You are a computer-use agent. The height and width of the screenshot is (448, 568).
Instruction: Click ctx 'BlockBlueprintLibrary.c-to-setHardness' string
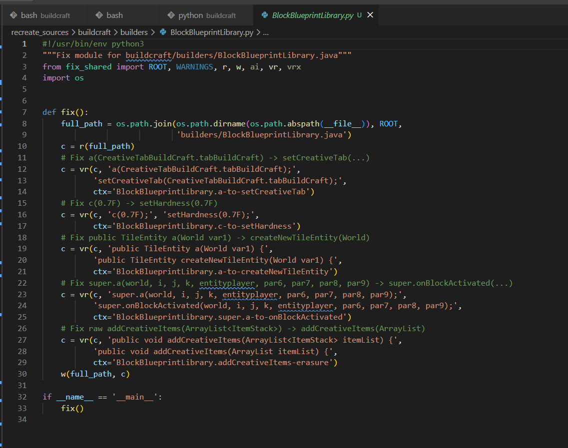click(204, 226)
